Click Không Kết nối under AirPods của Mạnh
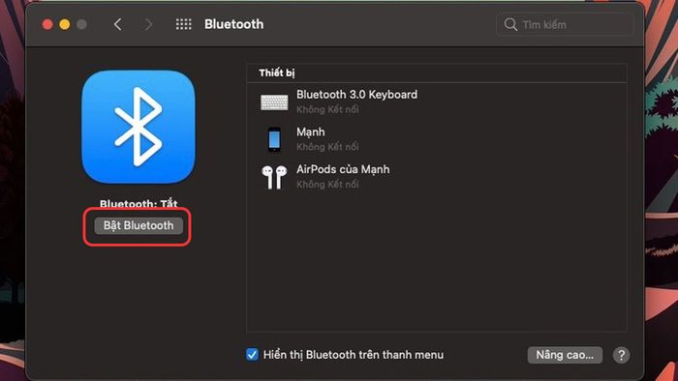Viewport: 678px width, 381px height. (327, 185)
